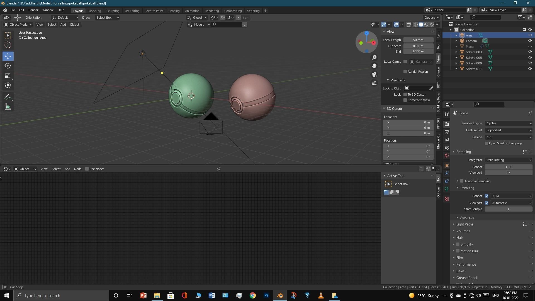Open the Texture properties tab icon

[447, 199]
